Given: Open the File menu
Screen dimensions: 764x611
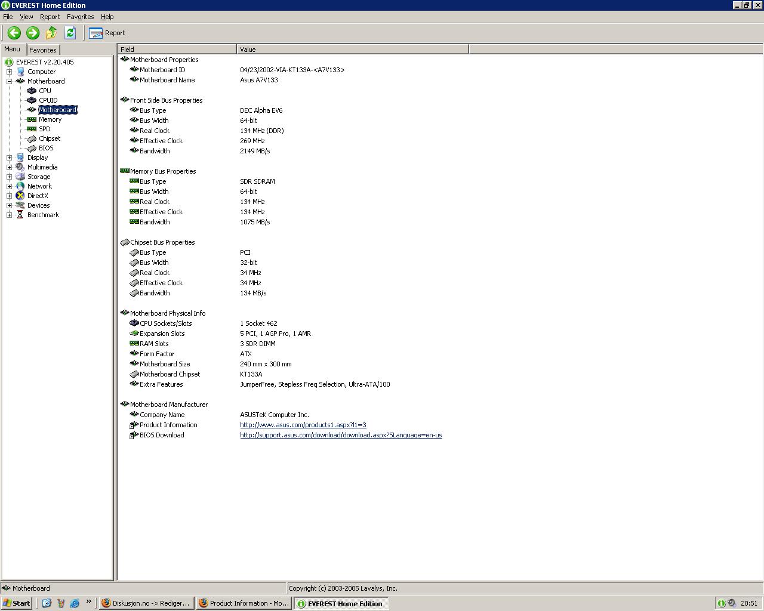Looking at the screenshot, I should pyautogui.click(x=8, y=17).
